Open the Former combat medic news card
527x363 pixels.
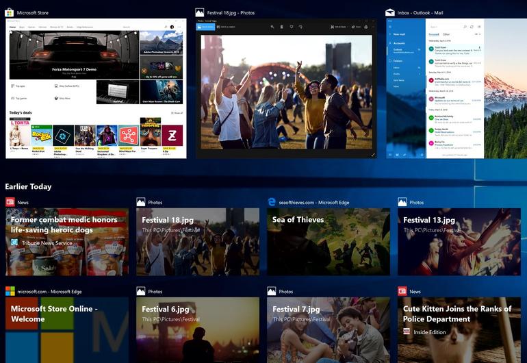[67, 242]
